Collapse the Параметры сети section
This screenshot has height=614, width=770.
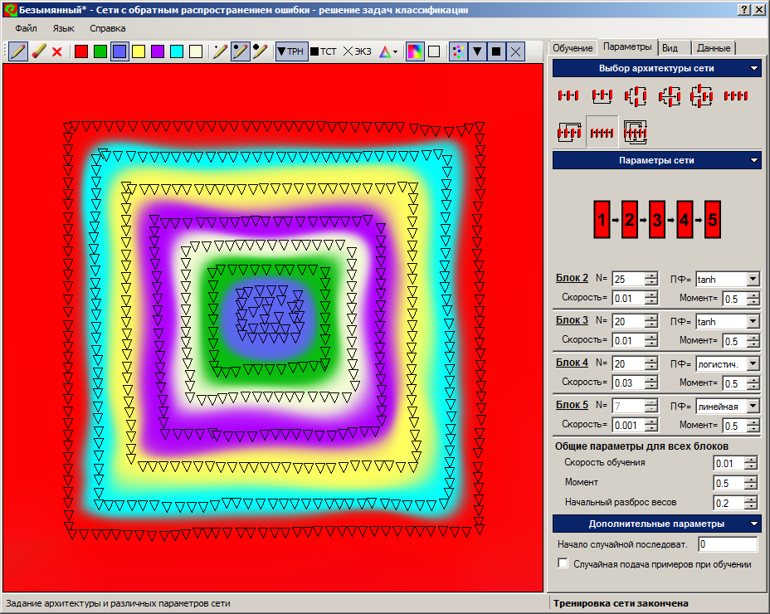pyautogui.click(x=753, y=160)
